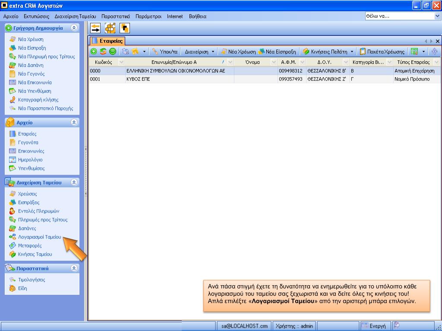Select Νέο Γεγονός in sidebar
Viewport: 442px width, 331px height.
point(31,74)
